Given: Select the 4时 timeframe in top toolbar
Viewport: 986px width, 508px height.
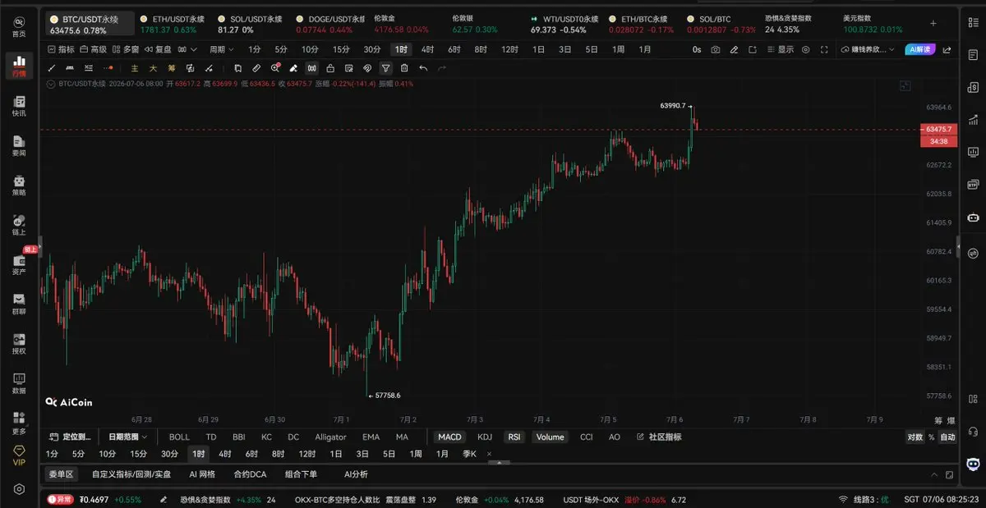Looking at the screenshot, I should 427,49.
